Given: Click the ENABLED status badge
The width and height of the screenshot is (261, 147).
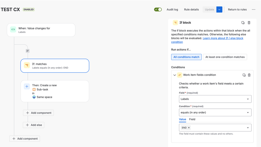Looking at the screenshot, I should 29,9.
